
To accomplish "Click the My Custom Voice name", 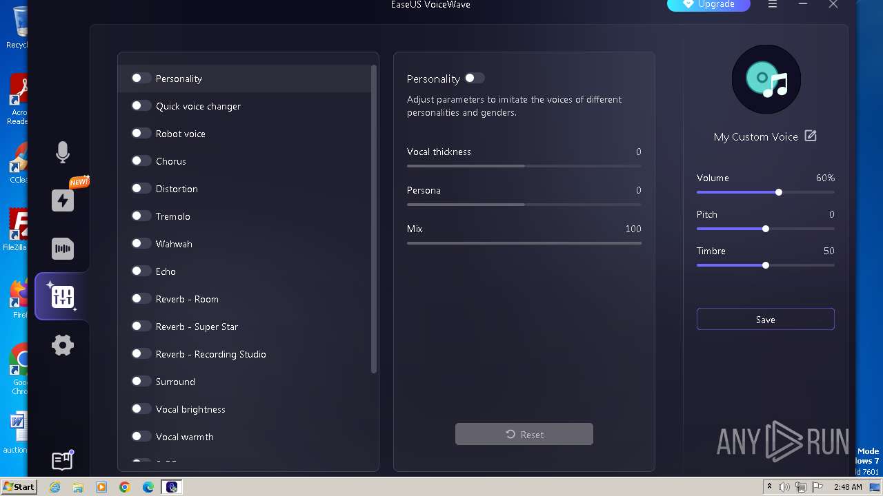I will [x=755, y=136].
